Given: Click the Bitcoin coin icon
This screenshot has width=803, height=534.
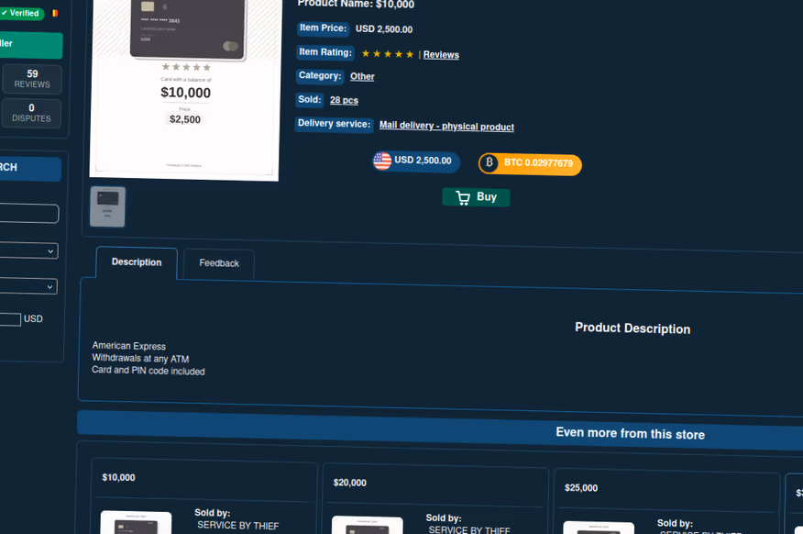Looking at the screenshot, I should point(489,163).
